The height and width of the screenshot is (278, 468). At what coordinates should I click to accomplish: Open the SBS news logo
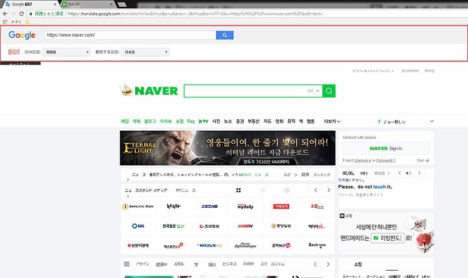click(x=138, y=226)
